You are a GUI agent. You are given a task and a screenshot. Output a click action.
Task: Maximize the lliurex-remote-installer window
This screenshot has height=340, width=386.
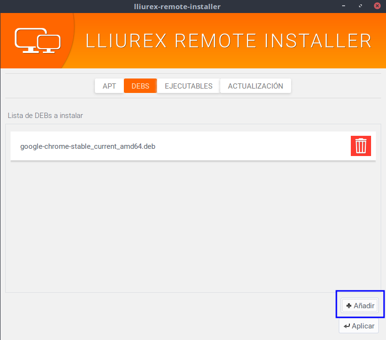360,6
